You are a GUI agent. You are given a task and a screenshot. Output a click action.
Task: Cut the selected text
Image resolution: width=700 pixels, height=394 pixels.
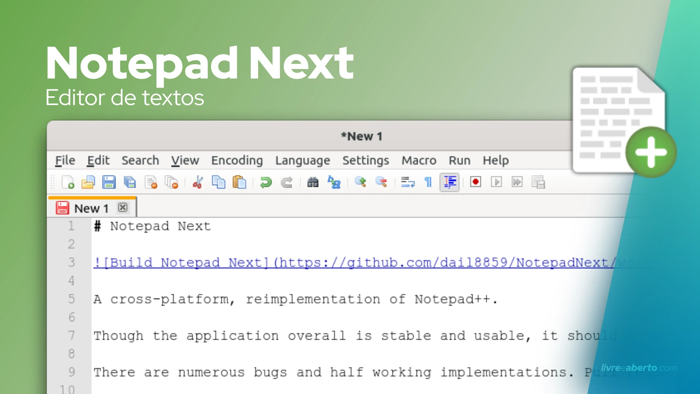(198, 182)
